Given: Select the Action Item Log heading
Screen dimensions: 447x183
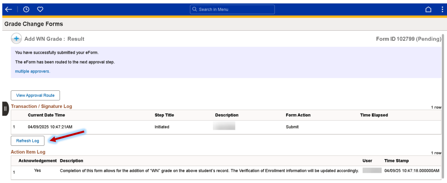Looking at the screenshot, I should pos(28,152).
